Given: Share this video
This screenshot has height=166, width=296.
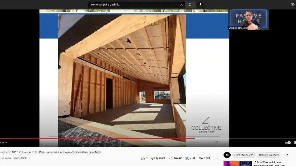Looking at the screenshot, I should [x=175, y=158].
